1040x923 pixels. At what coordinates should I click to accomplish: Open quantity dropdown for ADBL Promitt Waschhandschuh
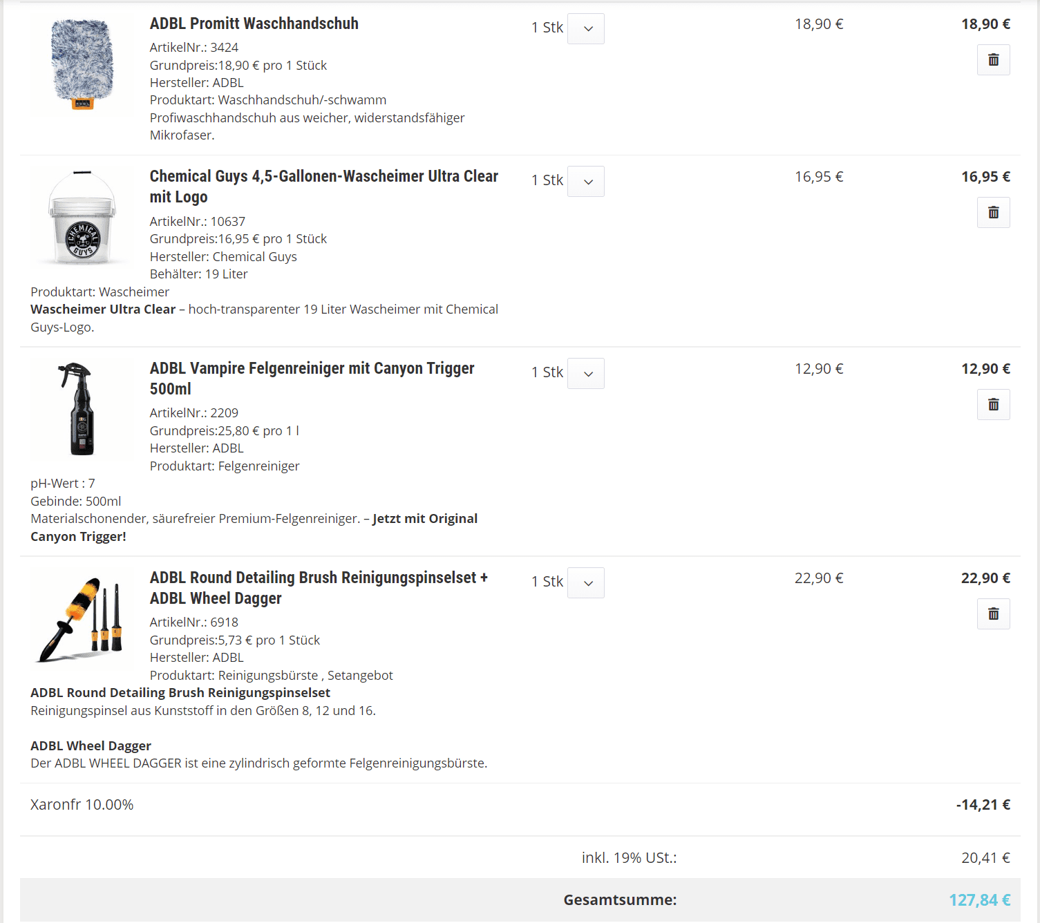pyautogui.click(x=586, y=29)
